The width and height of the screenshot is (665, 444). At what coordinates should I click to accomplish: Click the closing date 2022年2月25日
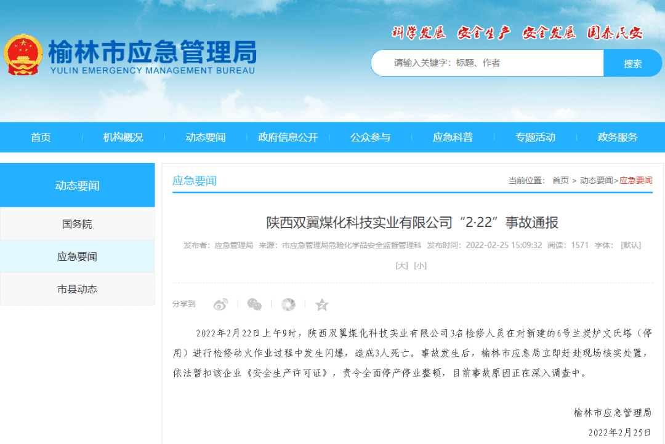click(x=619, y=432)
